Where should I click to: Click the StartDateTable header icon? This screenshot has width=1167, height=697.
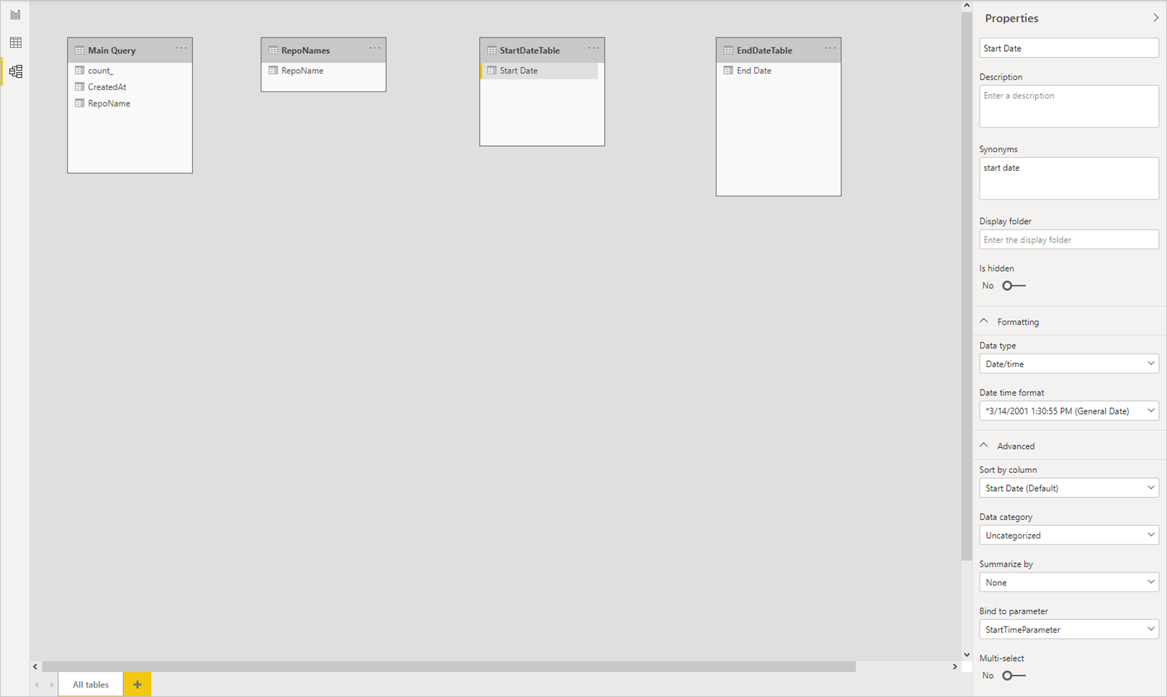[492, 50]
